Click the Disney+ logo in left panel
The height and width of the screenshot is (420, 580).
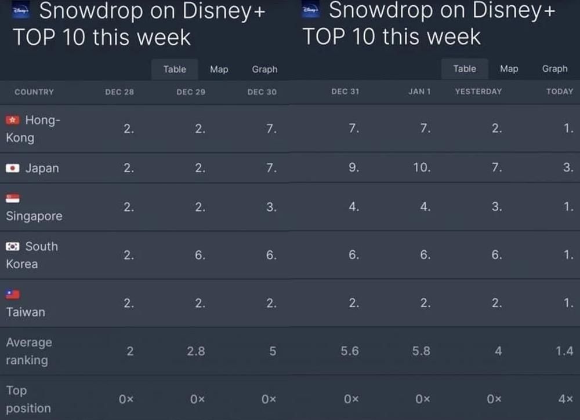tap(20, 11)
